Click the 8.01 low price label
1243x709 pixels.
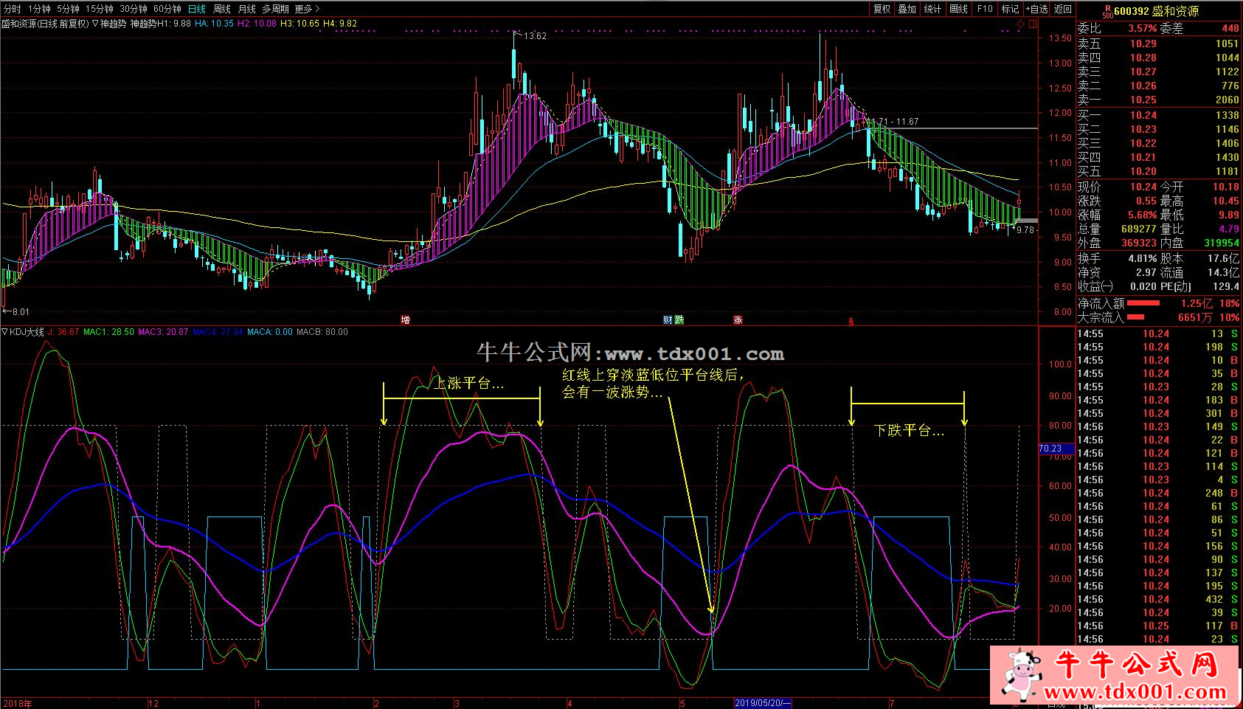coord(21,312)
